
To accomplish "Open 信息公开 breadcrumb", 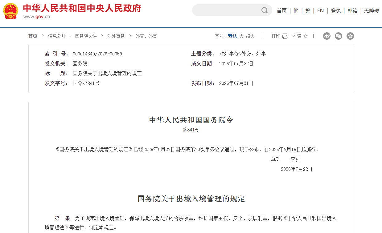I will pos(57,36).
